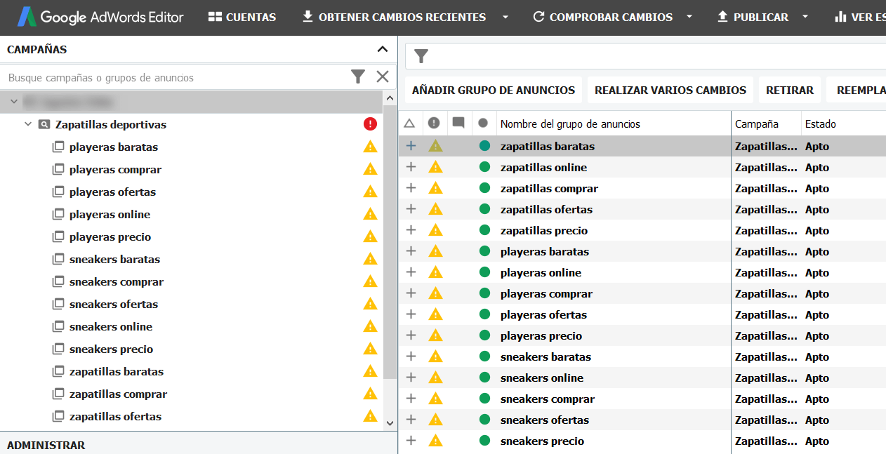Open dropdown arrow next to Publicar
Screen dimensions: 886x454
(x=805, y=17)
